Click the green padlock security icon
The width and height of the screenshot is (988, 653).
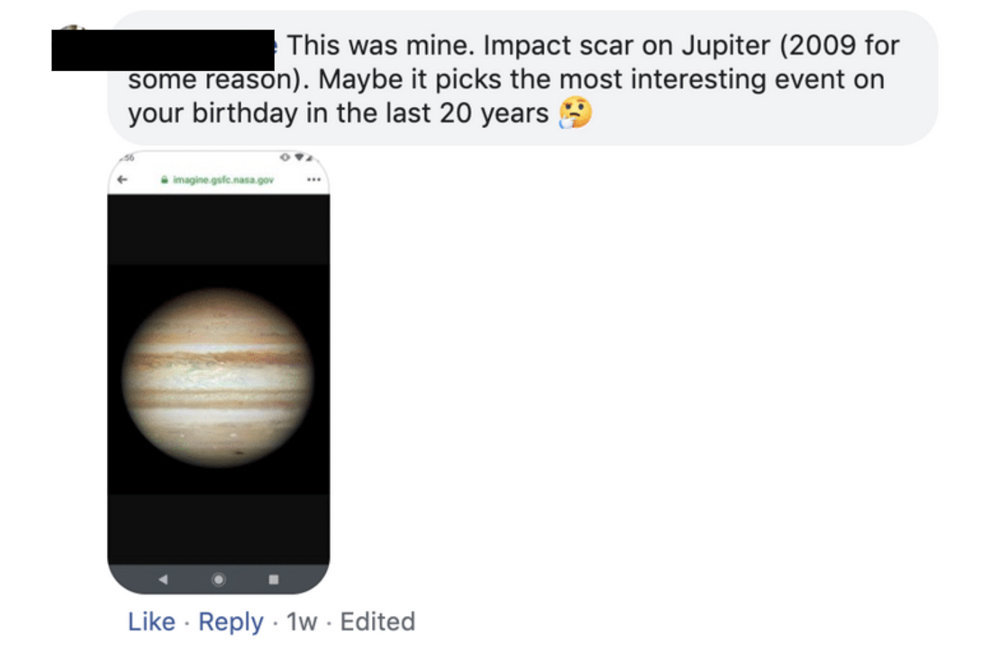click(164, 180)
